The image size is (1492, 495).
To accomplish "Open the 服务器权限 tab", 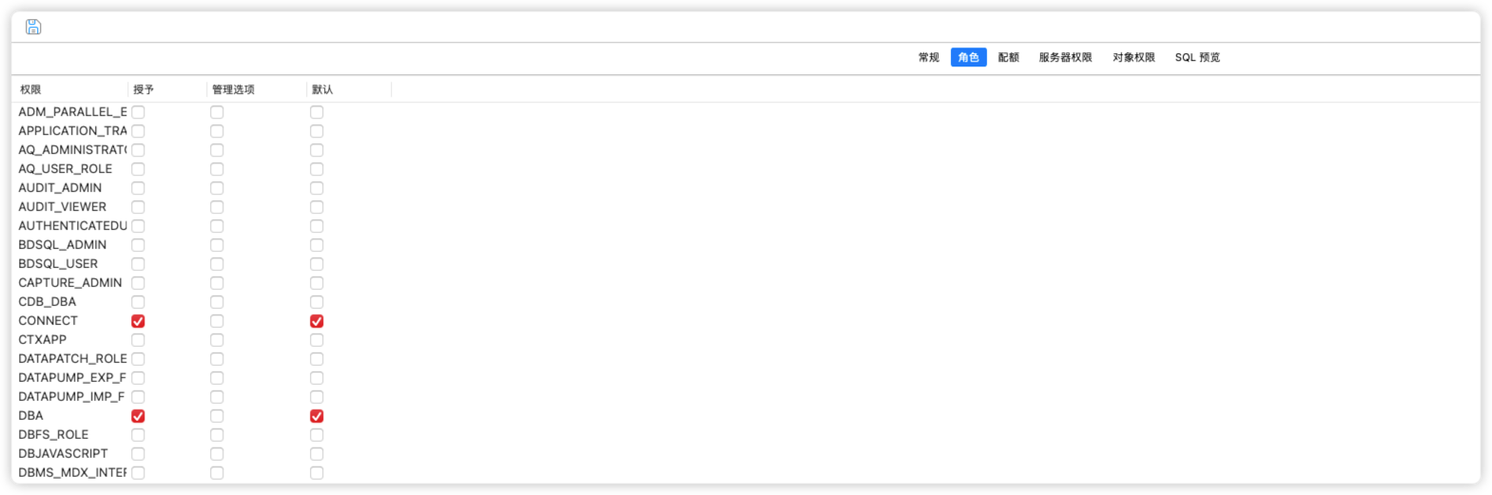I will tap(1065, 57).
